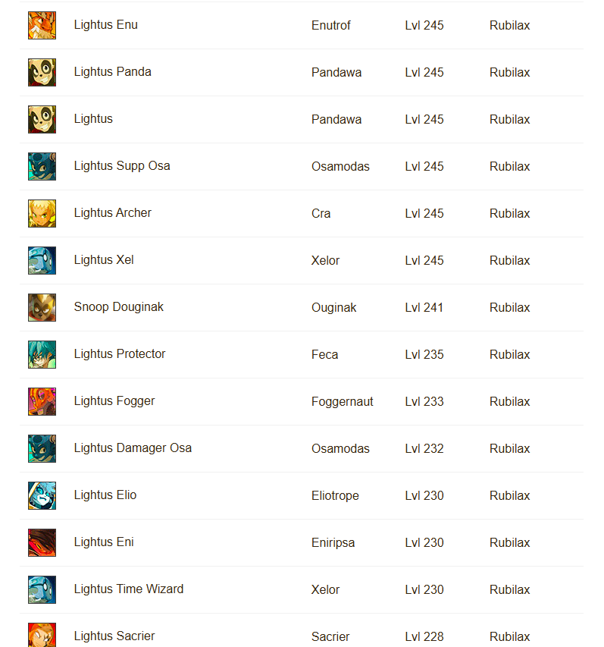Select the plain Lightus character name

point(93,119)
